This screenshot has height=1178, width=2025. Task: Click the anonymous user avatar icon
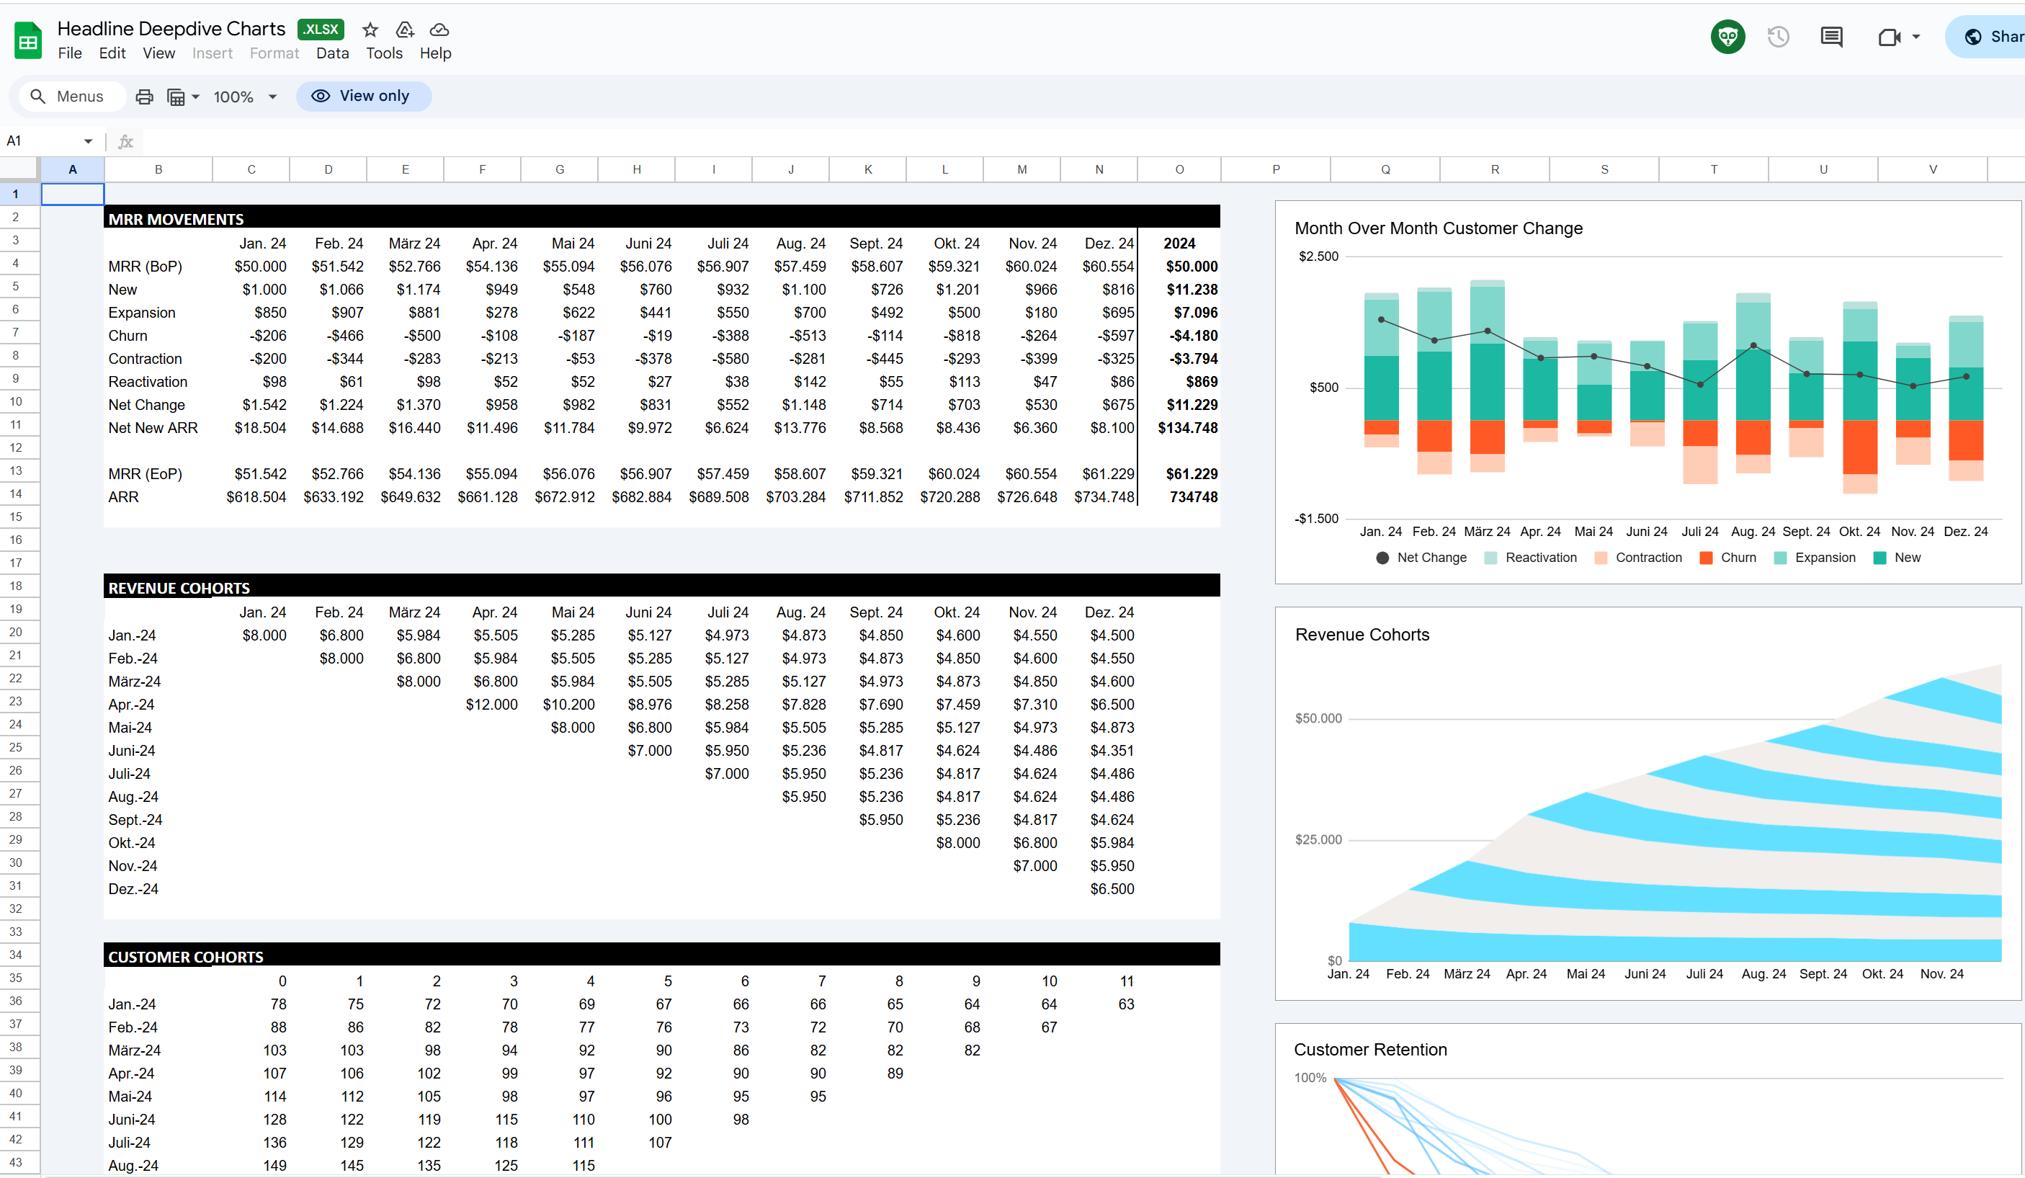(x=1727, y=36)
